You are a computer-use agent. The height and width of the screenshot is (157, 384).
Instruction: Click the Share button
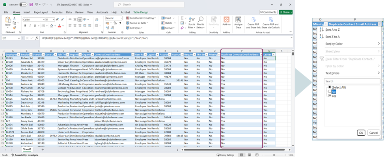tap(285, 12)
